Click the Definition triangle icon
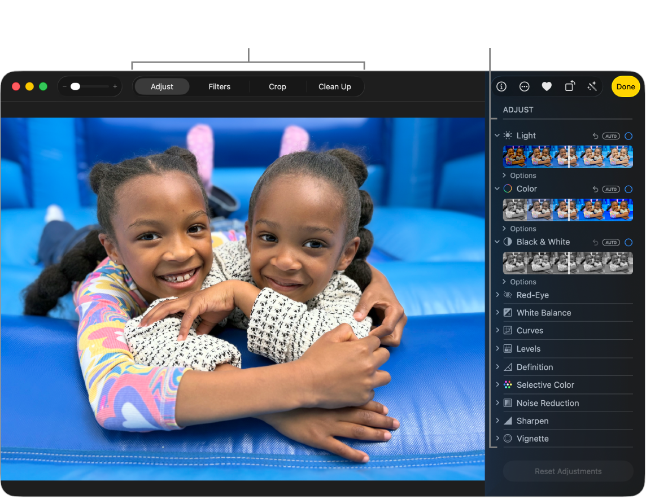The height and width of the screenshot is (499, 646). (508, 367)
